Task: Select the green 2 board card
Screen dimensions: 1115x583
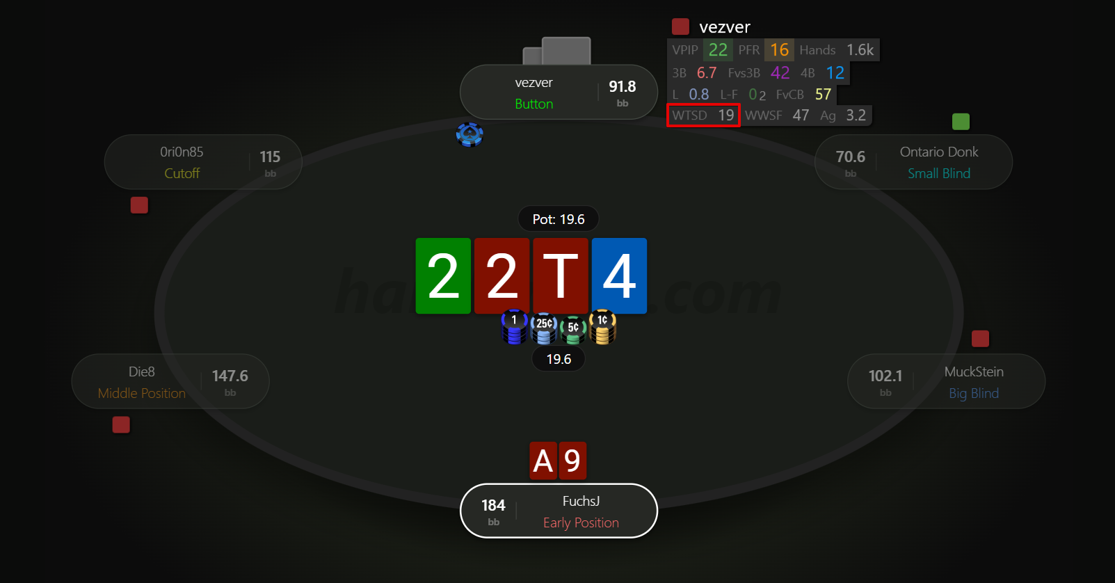Action: tap(443, 276)
